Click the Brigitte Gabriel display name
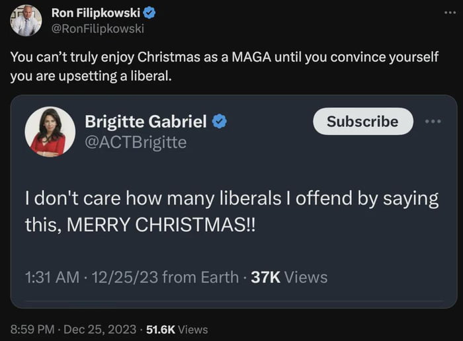The height and width of the screenshot is (341, 463). pyautogui.click(x=146, y=122)
